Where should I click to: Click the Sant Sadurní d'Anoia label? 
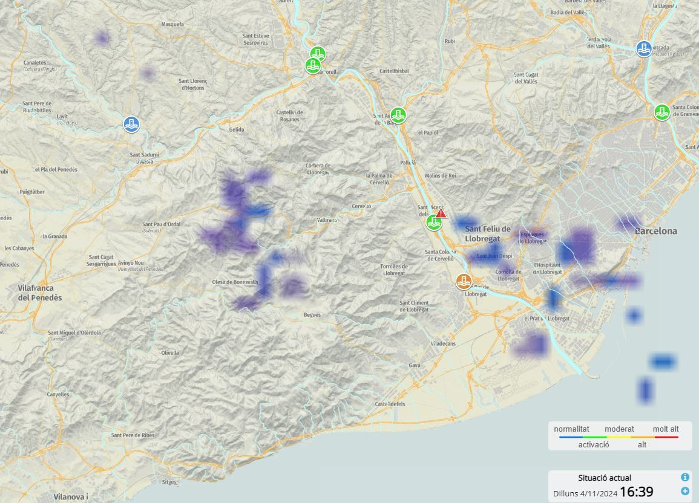pos(145,158)
